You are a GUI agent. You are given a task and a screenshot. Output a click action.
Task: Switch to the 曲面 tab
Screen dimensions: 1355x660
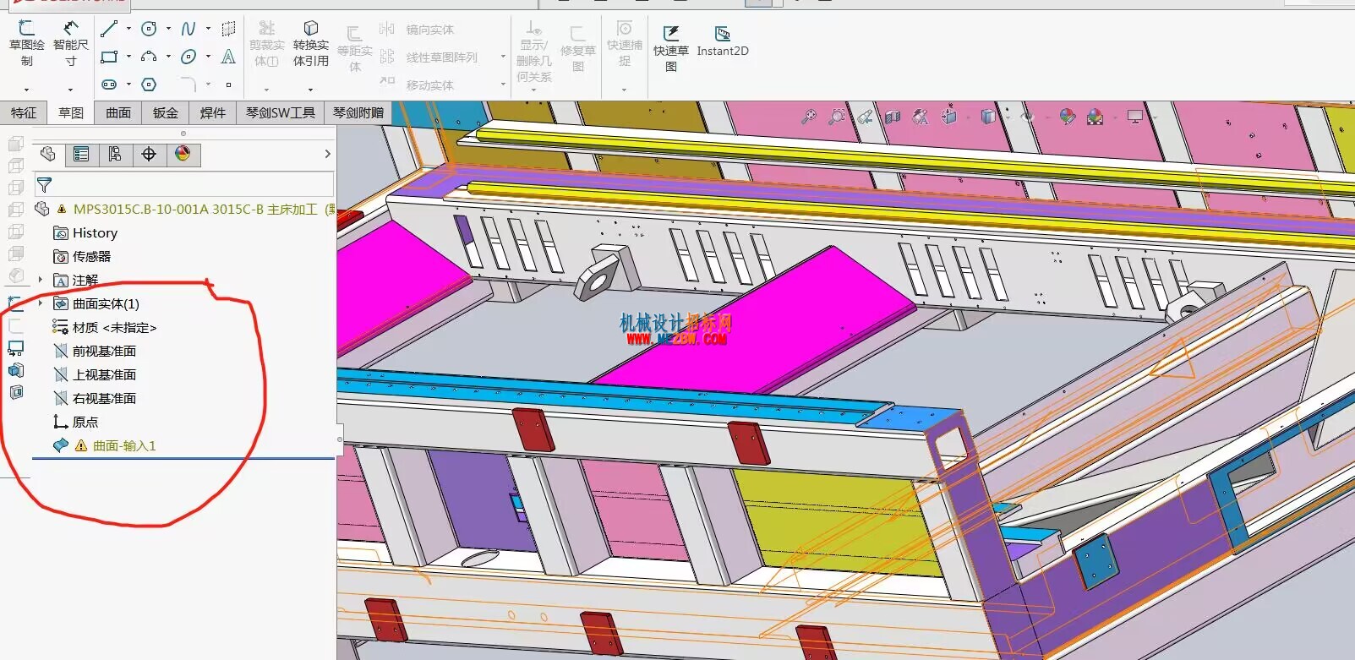tap(118, 112)
